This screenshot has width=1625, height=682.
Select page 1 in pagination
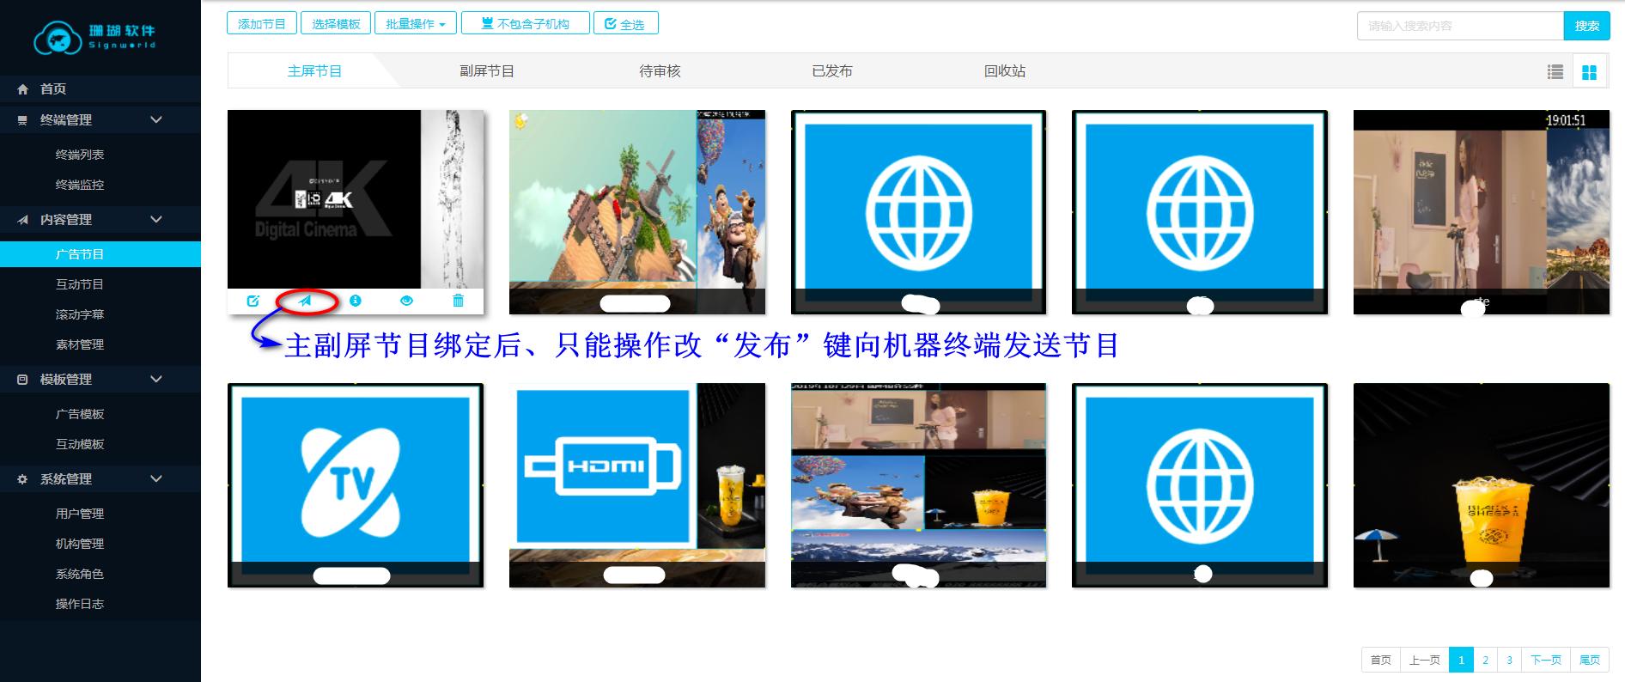point(1461,660)
